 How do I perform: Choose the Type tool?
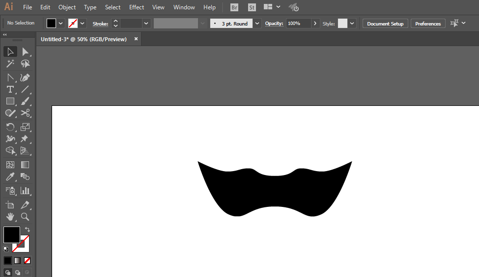pos(10,89)
